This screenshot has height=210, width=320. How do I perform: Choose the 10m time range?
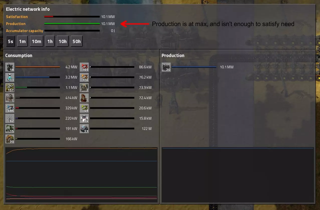(x=36, y=41)
